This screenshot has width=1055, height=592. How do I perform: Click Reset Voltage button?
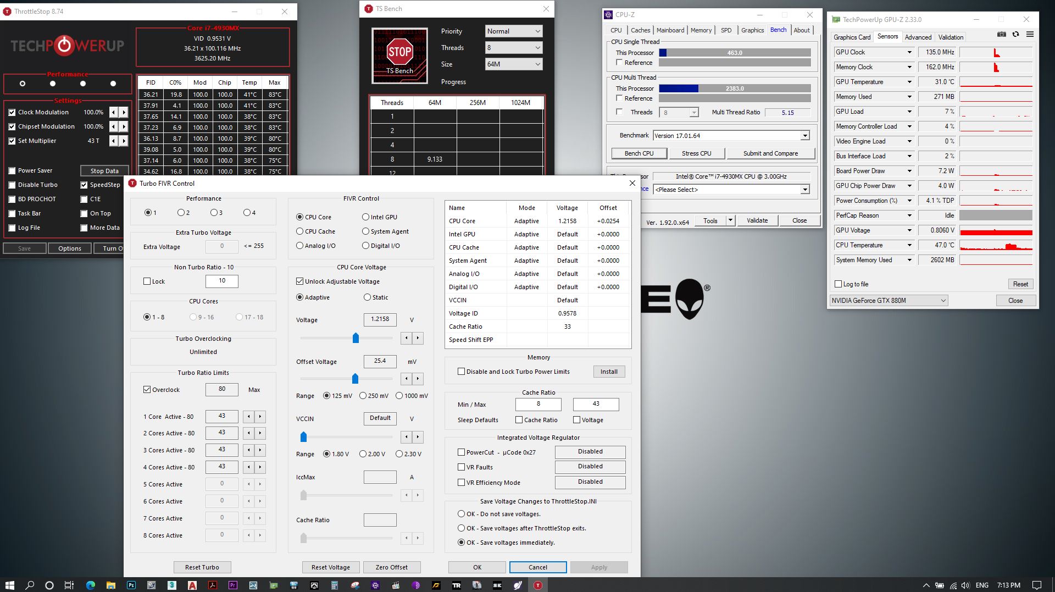pos(331,567)
